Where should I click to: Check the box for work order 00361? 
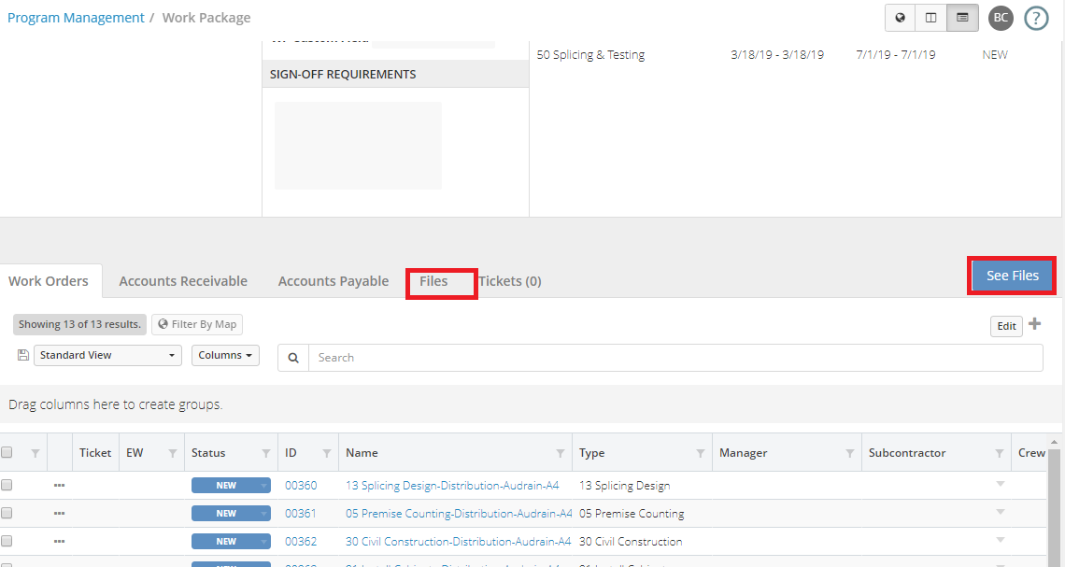click(x=7, y=513)
